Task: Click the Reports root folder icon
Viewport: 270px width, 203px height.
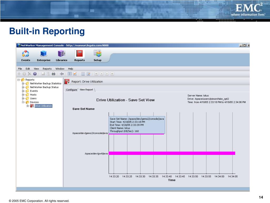Action: [23, 80]
